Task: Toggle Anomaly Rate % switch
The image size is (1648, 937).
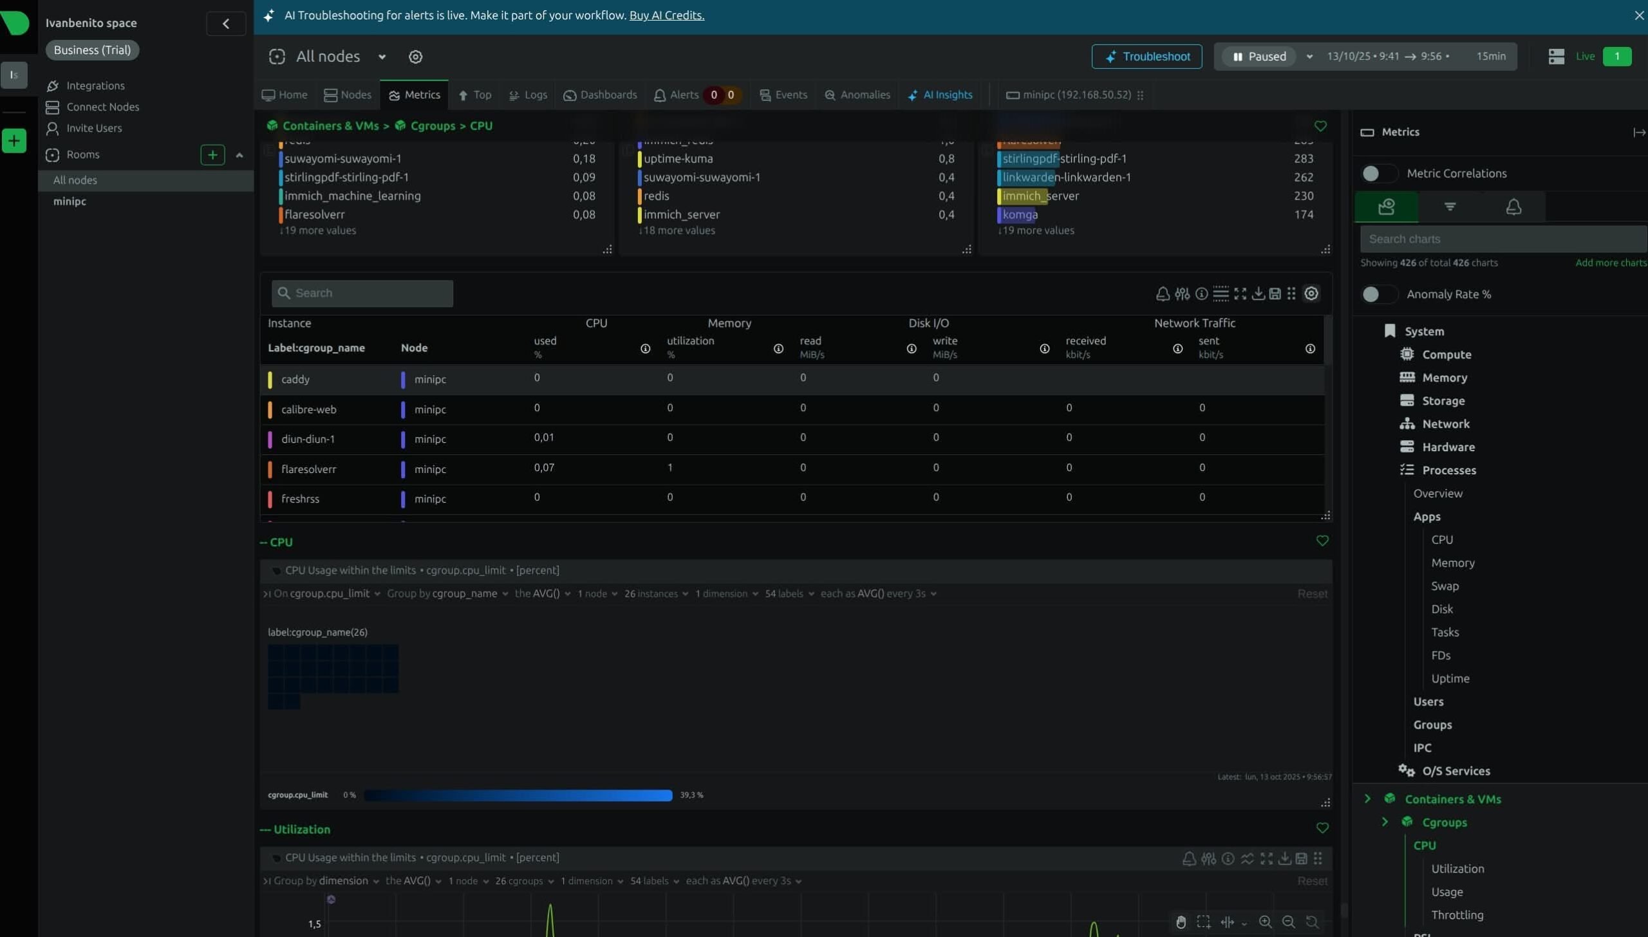Action: point(1378,294)
